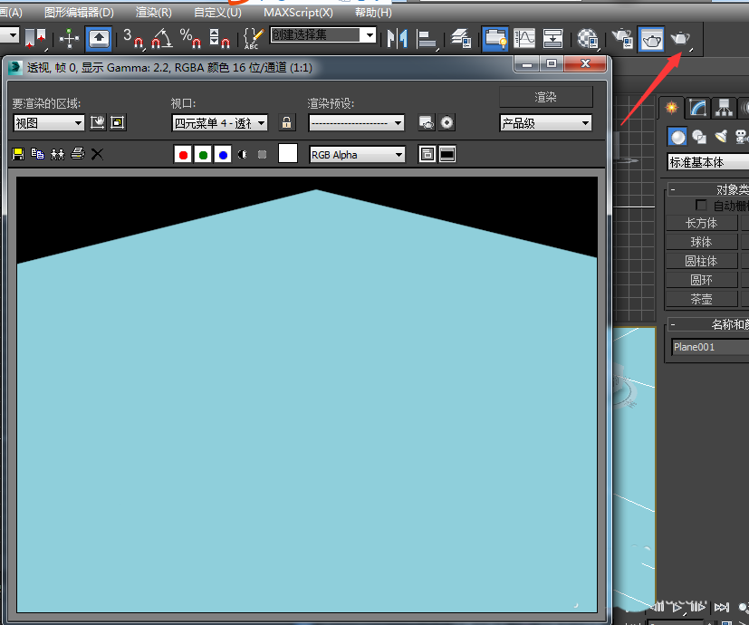Expand the RGB Alpha channel dropdown
Viewport: 749px width, 625px height.
pos(357,155)
